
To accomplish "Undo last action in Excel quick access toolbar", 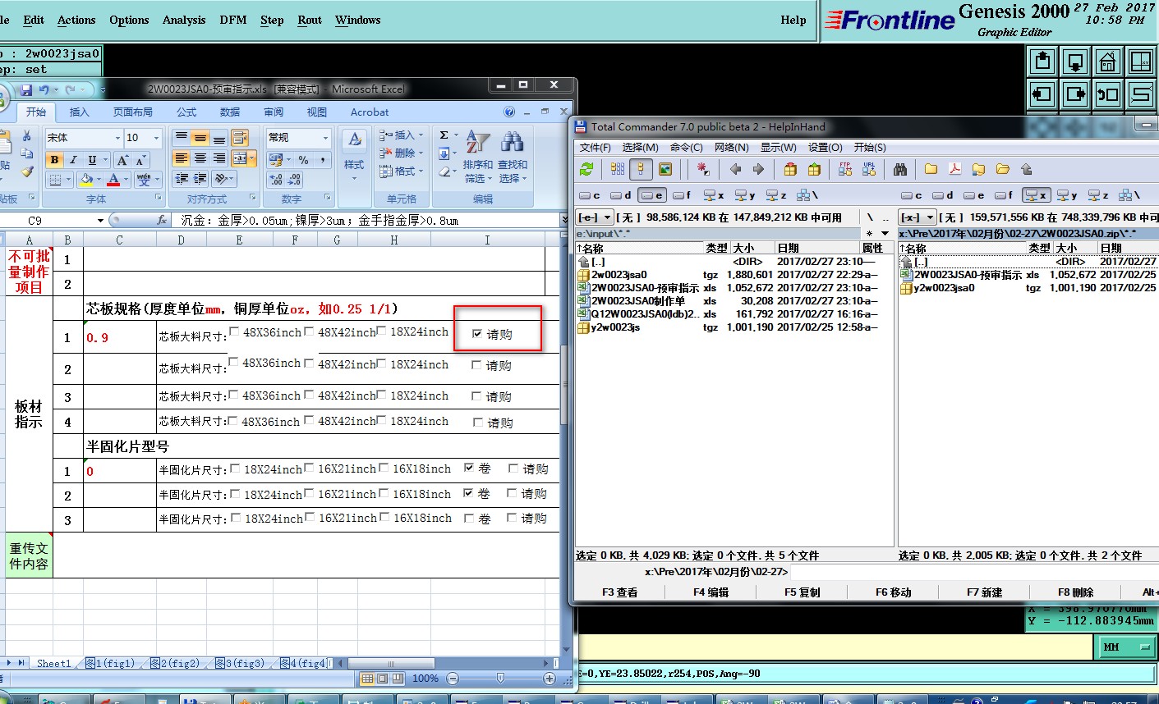I will pyautogui.click(x=43, y=89).
